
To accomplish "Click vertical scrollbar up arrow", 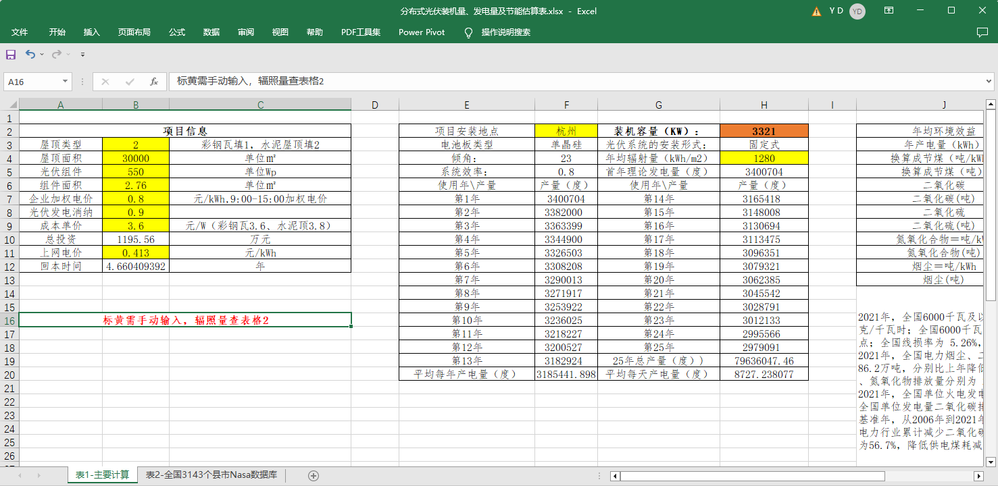I will 991,104.
